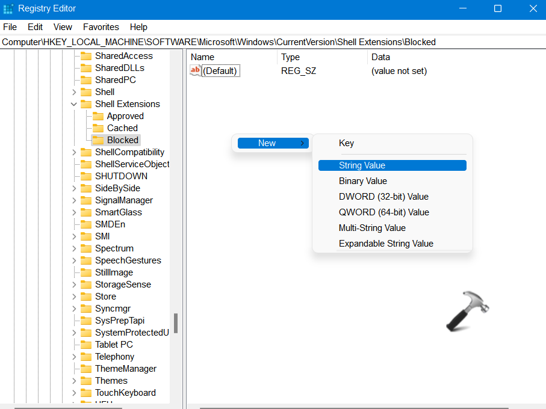Select the Blocked key folder icon
This screenshot has width=546, height=409.
coord(98,140)
